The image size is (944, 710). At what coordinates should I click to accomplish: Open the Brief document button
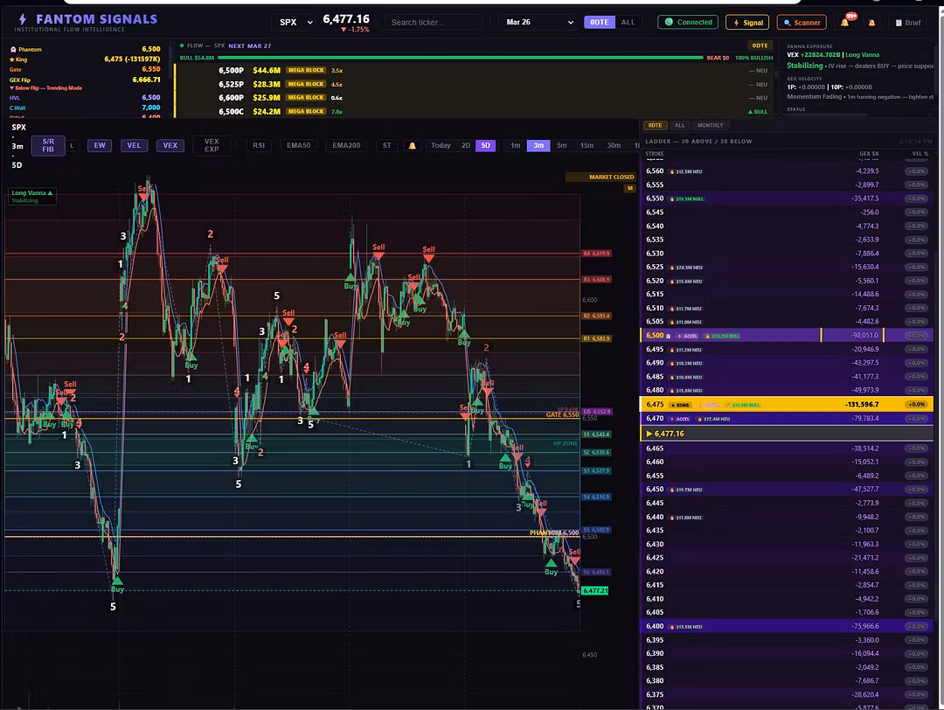coord(908,23)
